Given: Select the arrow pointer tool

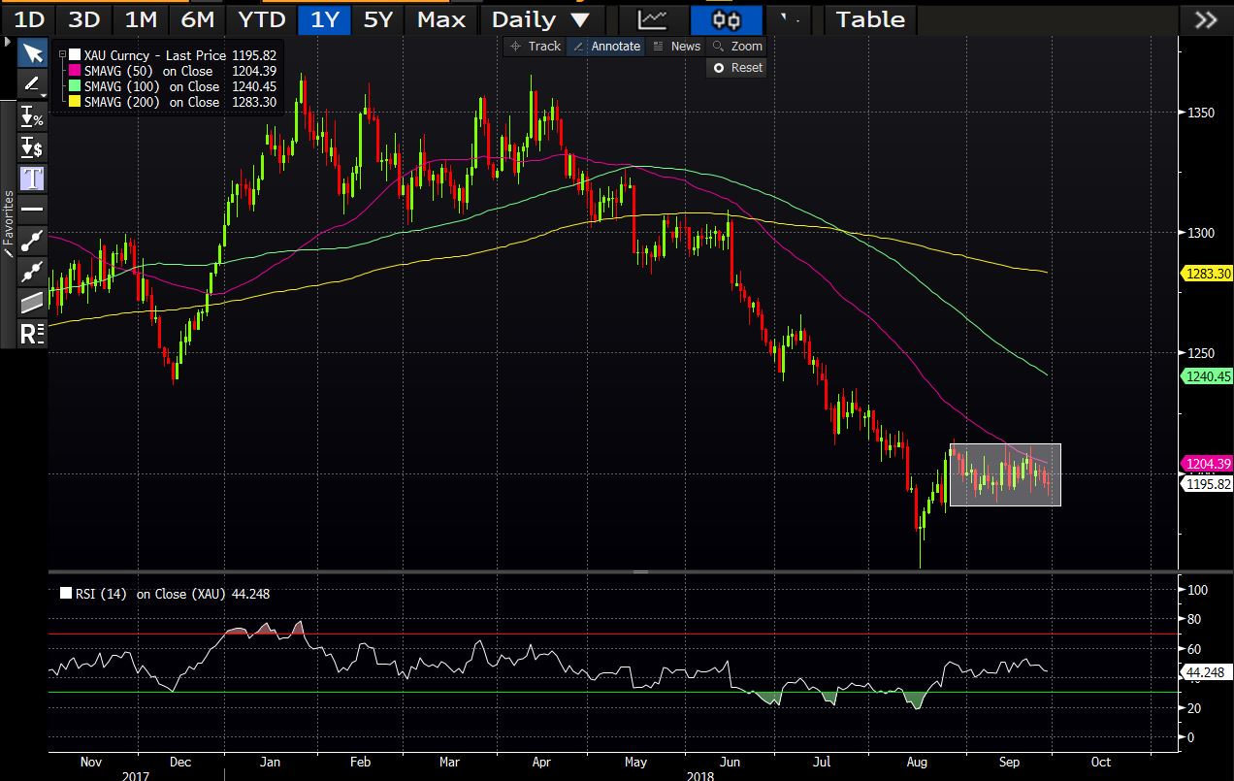Looking at the screenshot, I should click(x=32, y=52).
